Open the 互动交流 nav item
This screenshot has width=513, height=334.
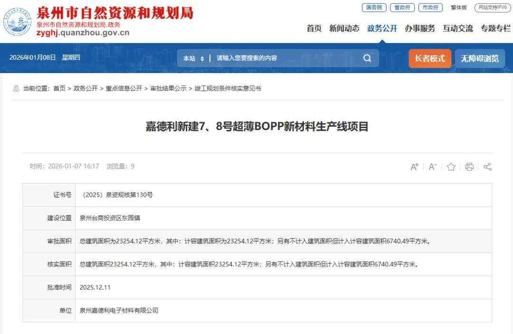(458, 28)
